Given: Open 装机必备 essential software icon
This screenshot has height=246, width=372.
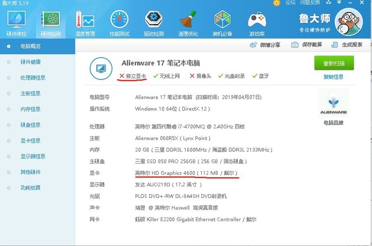Looking at the screenshot, I should click(x=222, y=21).
